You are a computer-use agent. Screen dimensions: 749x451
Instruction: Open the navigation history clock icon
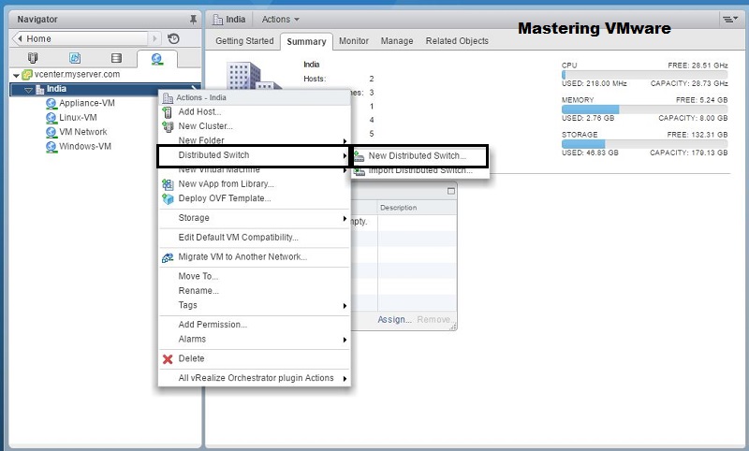[x=173, y=38]
